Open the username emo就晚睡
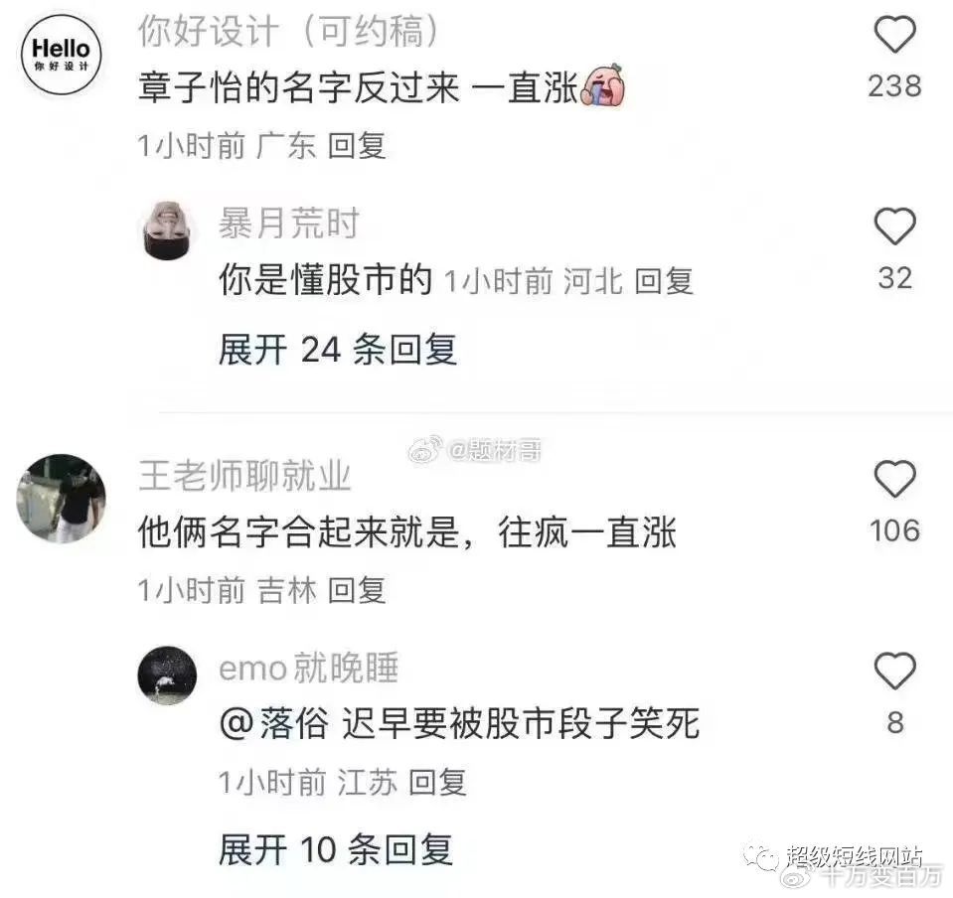The height and width of the screenshot is (898, 953). (309, 668)
